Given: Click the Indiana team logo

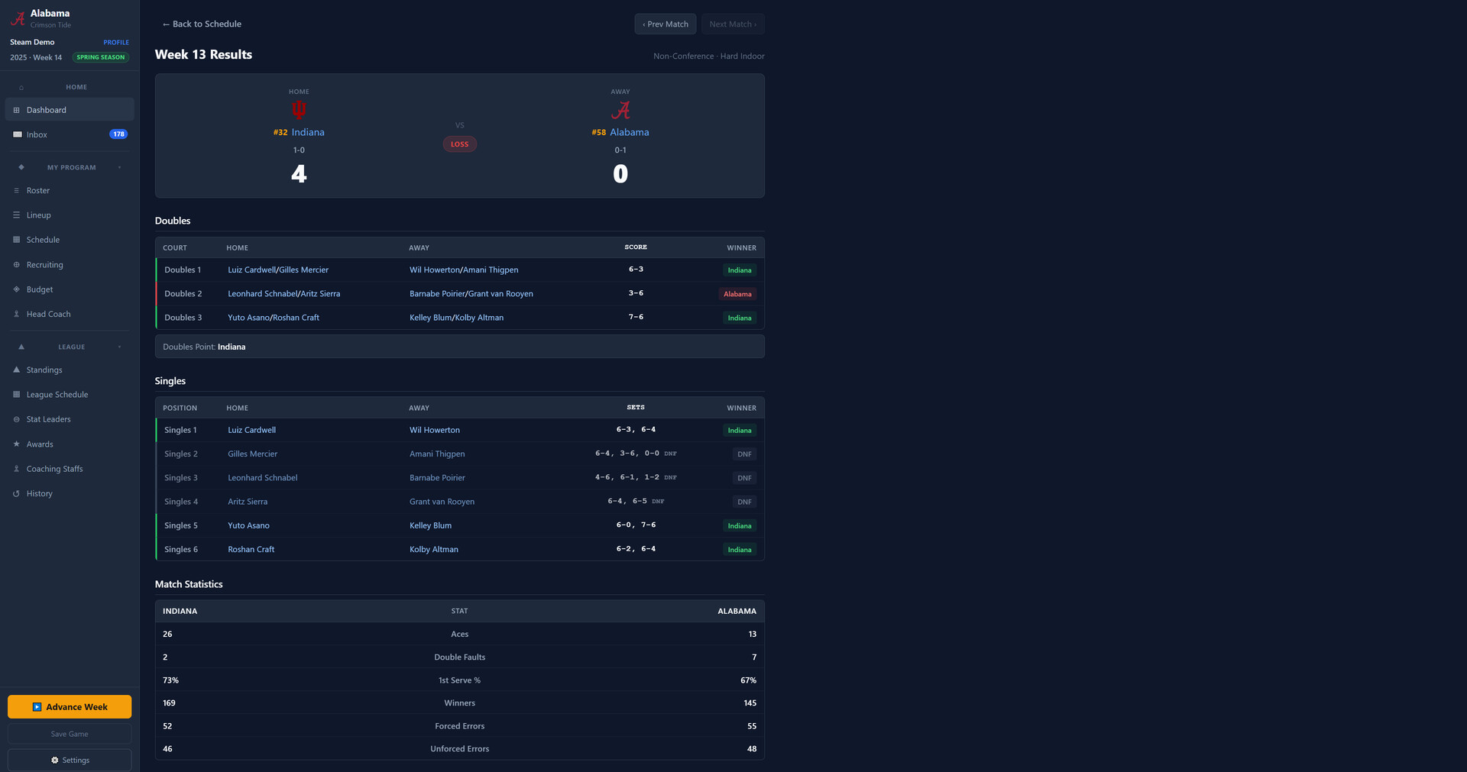Looking at the screenshot, I should tap(299, 110).
